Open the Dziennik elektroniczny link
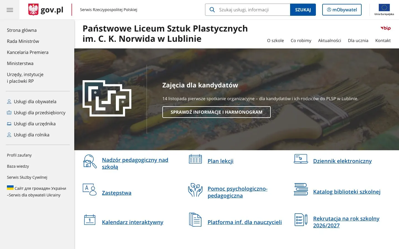 [342, 161]
